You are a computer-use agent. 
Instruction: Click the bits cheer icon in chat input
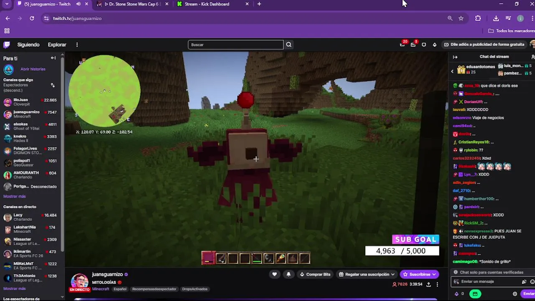click(524, 282)
